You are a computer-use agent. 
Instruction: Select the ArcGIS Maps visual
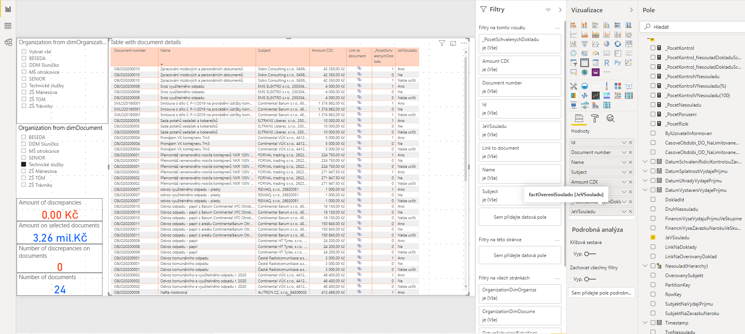(x=585, y=72)
